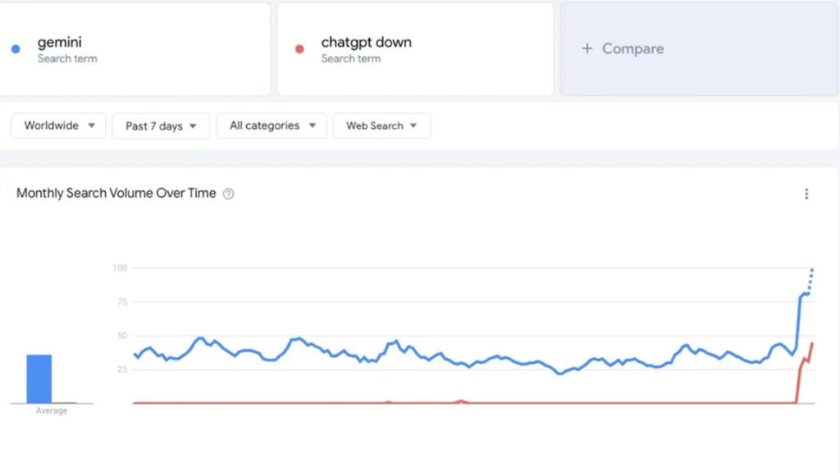
Task: Click the red chatgpt down spike end
Action: [x=812, y=343]
